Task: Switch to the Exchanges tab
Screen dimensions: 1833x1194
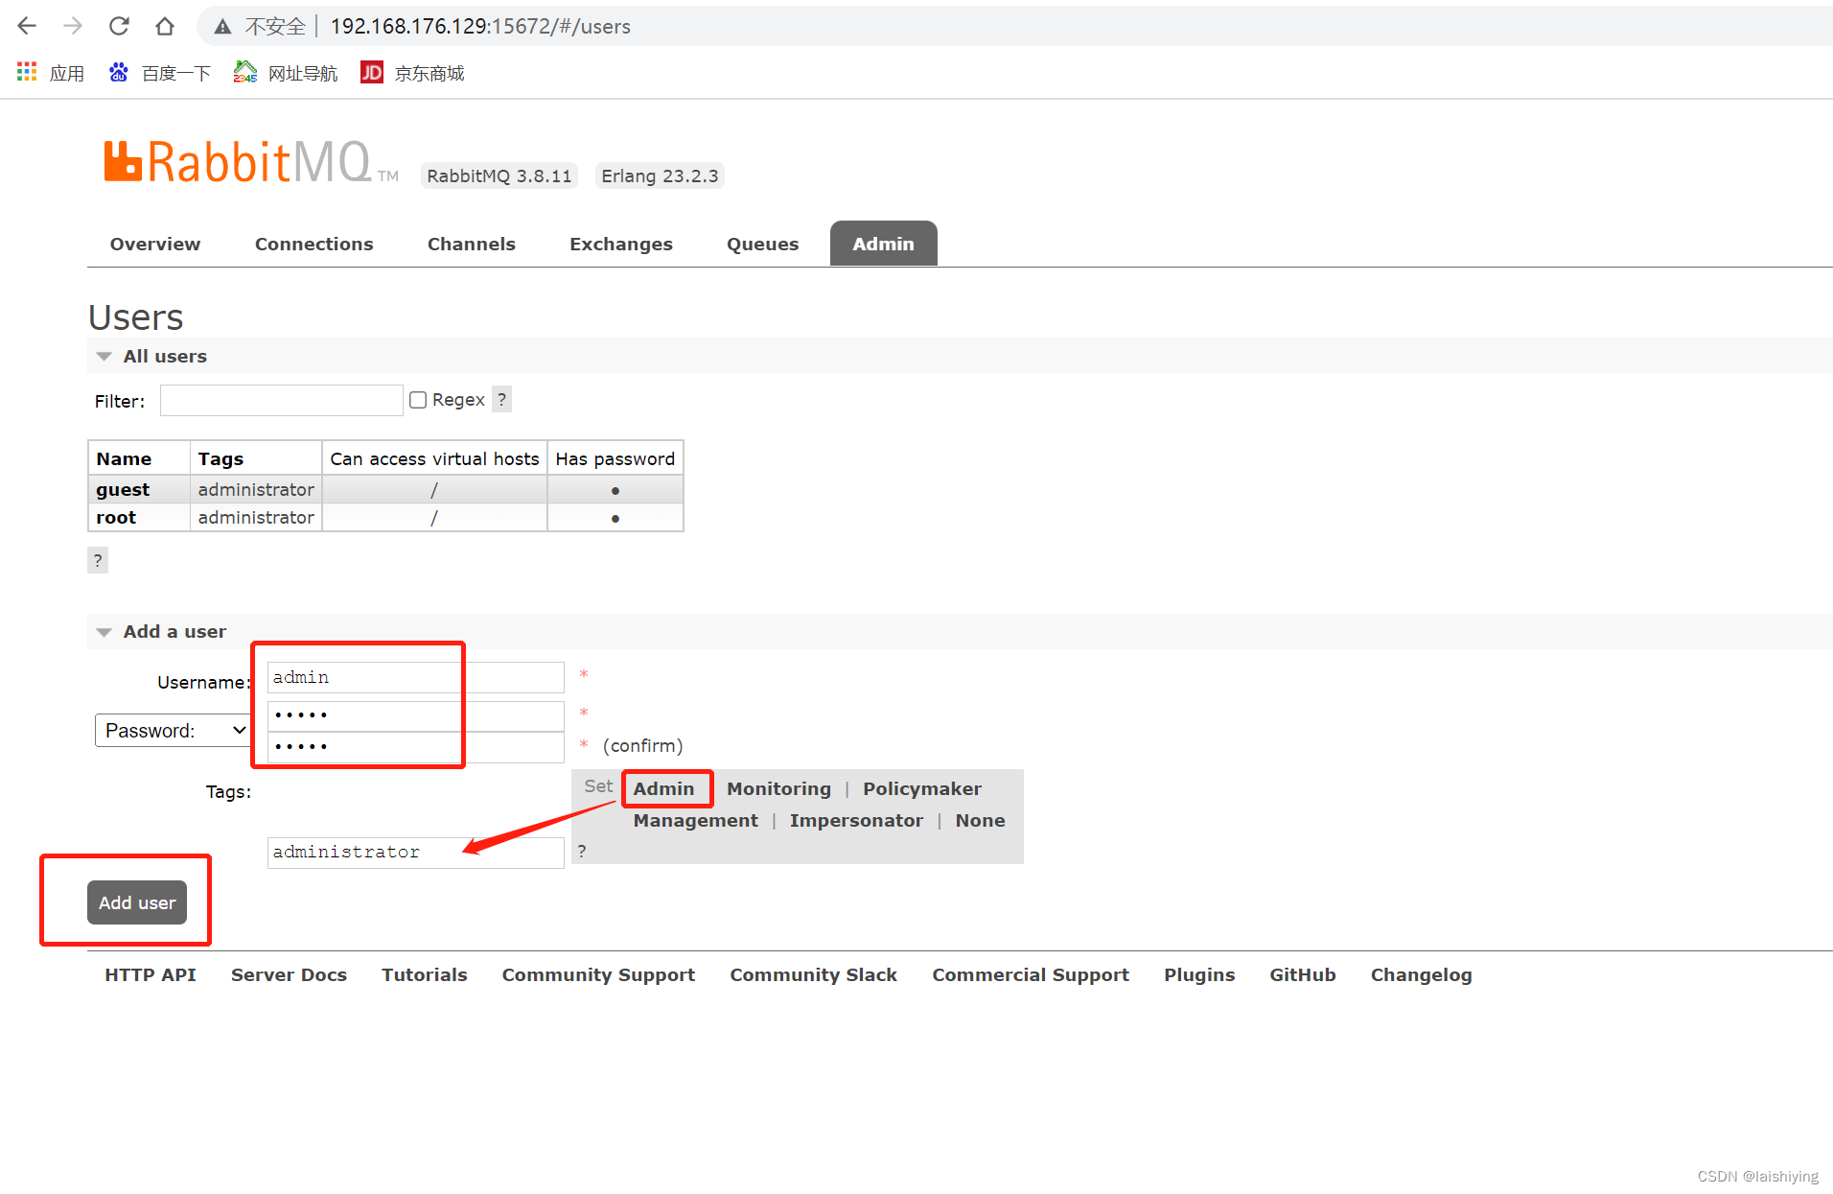Action: [621, 244]
